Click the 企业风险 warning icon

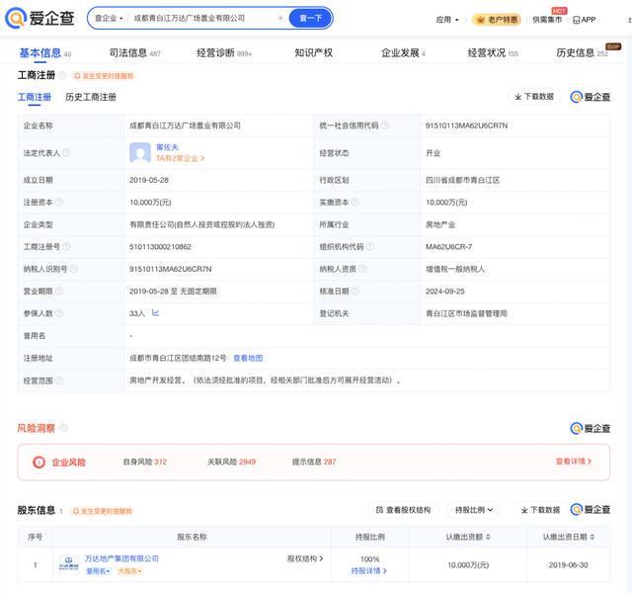coord(39,462)
